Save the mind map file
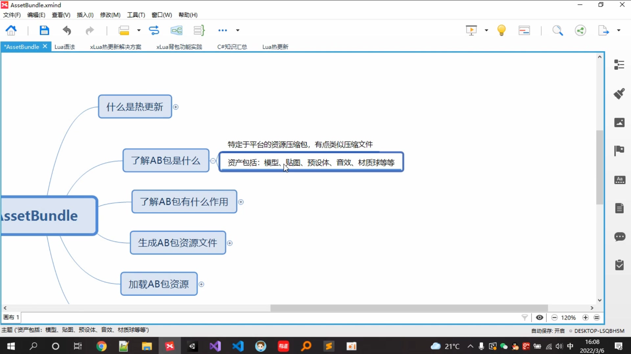This screenshot has width=631, height=354. pyautogui.click(x=44, y=30)
